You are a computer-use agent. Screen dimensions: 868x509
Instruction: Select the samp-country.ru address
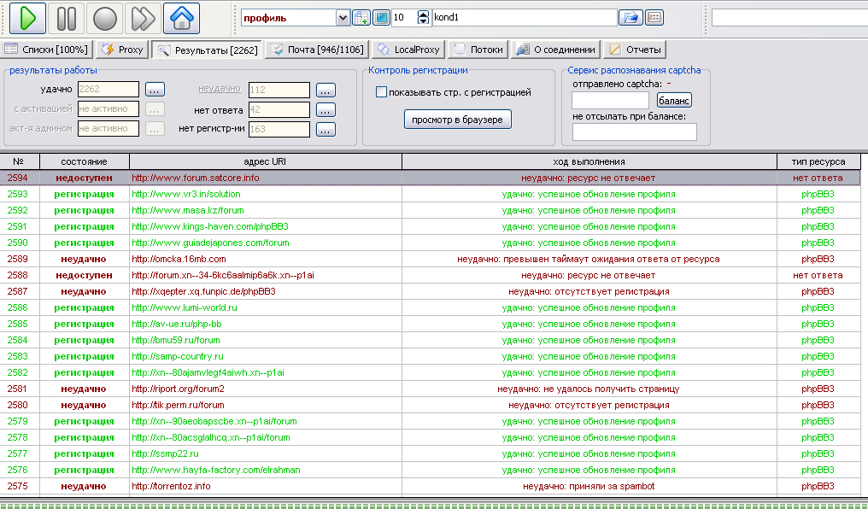pos(178,356)
